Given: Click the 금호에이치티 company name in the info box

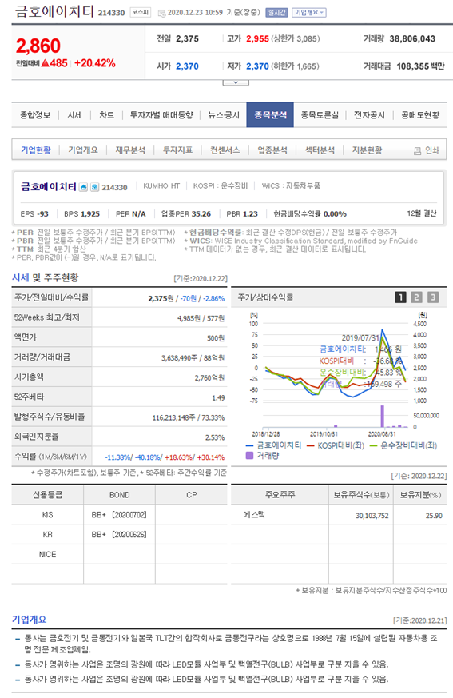Looking at the screenshot, I should 49,187.
